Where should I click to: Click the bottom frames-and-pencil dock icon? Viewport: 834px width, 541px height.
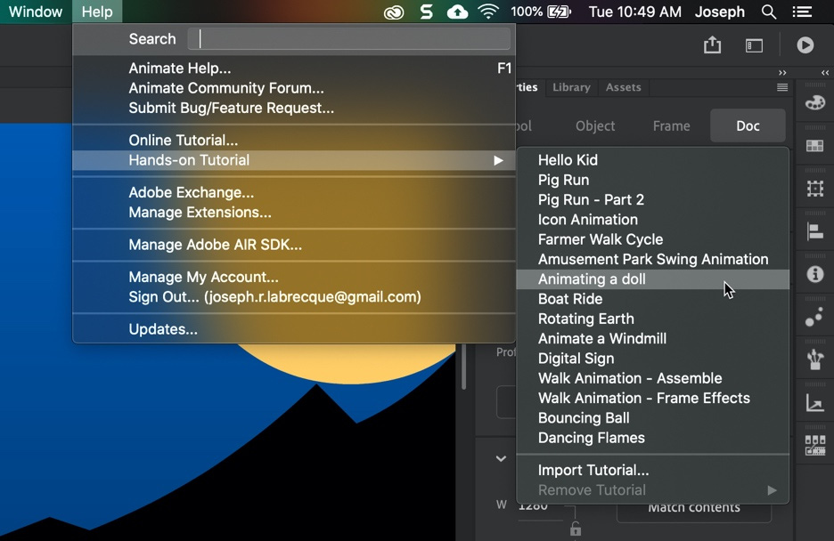click(x=815, y=446)
